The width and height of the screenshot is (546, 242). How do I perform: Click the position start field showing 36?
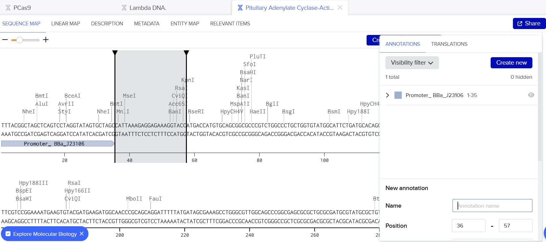click(x=468, y=226)
